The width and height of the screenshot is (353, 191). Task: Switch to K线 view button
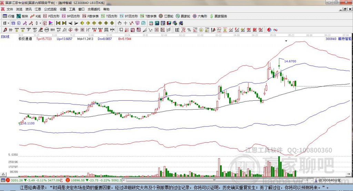(x=36, y=16)
